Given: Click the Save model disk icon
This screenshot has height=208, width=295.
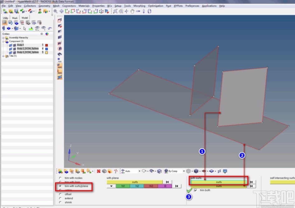Looking at the screenshot, I should pyautogui.click(x=17, y=11).
